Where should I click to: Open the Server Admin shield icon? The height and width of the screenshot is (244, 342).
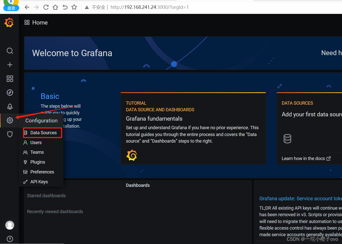point(10,134)
